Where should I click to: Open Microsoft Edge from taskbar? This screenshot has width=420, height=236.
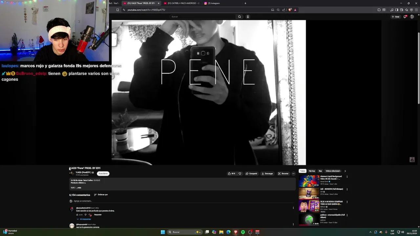click(x=228, y=232)
